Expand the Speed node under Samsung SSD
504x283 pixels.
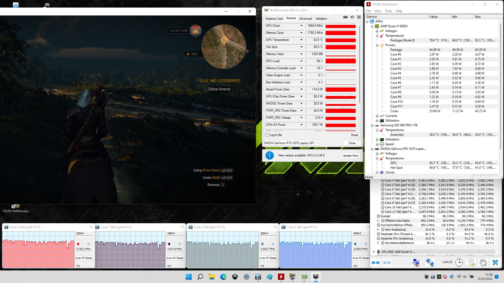coord(377,144)
